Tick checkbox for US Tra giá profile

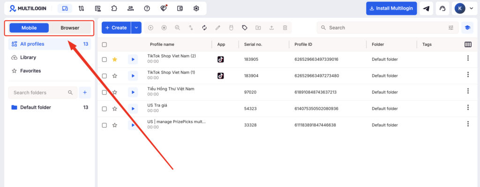[x=105, y=109]
